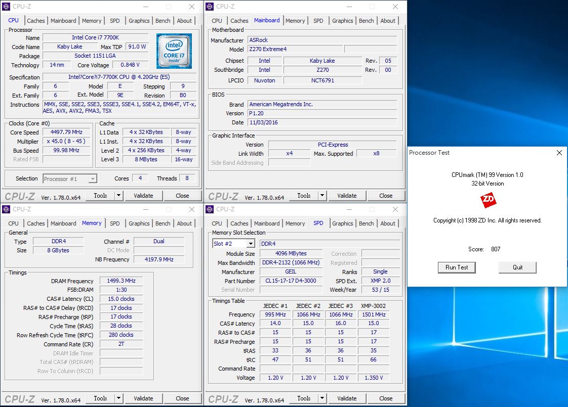Click the Close button in the SPD window

coord(386,398)
